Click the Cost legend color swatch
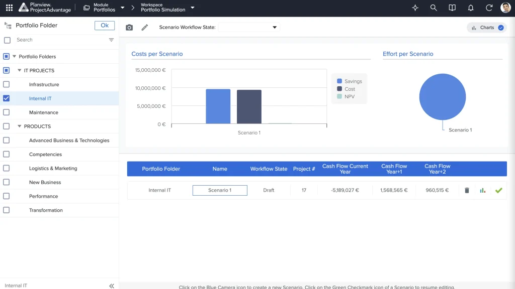515x289 pixels. click(x=339, y=89)
